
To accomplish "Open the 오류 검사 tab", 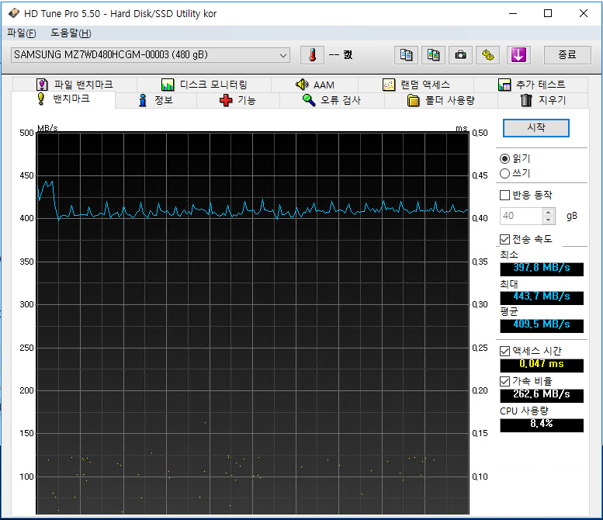I will pyautogui.click(x=331, y=100).
